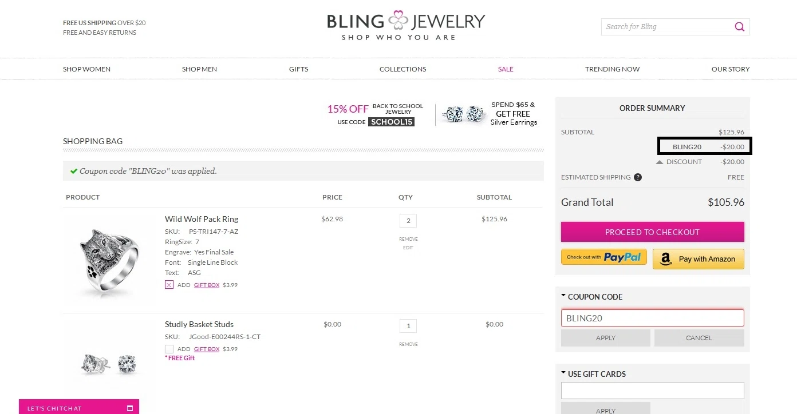This screenshot has height=414, width=797.
Task: Click the BLING20 coupon code field
Action: [653, 318]
